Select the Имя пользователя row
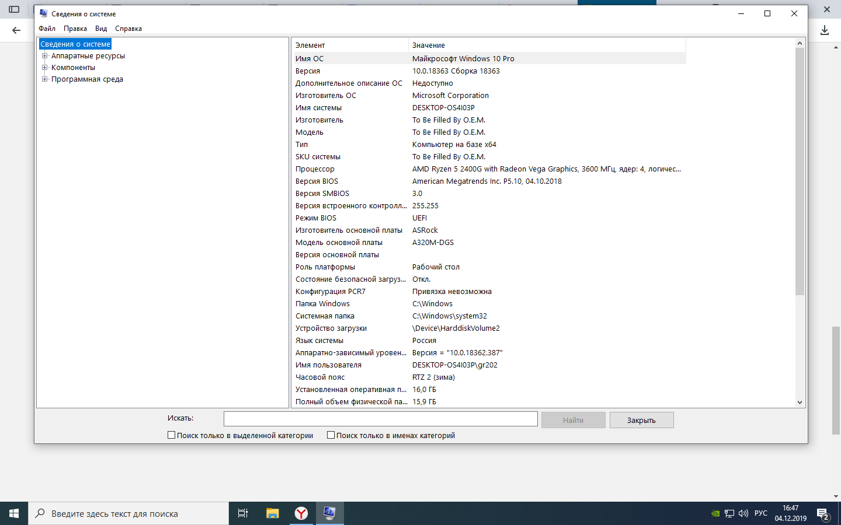Image resolution: width=841 pixels, height=525 pixels. click(x=488, y=365)
